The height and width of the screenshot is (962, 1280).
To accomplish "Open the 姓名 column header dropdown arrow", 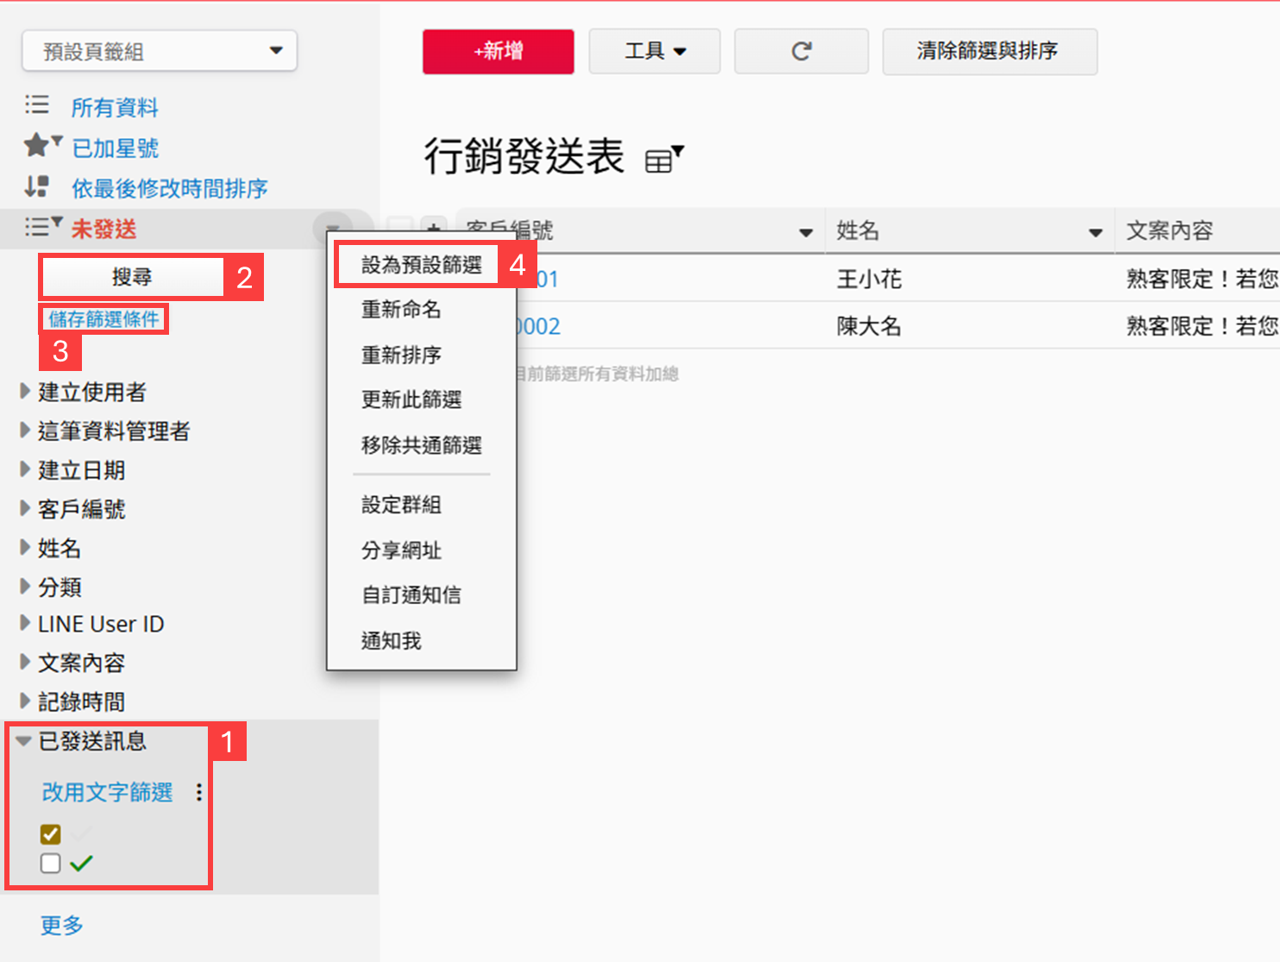I will tap(1095, 232).
